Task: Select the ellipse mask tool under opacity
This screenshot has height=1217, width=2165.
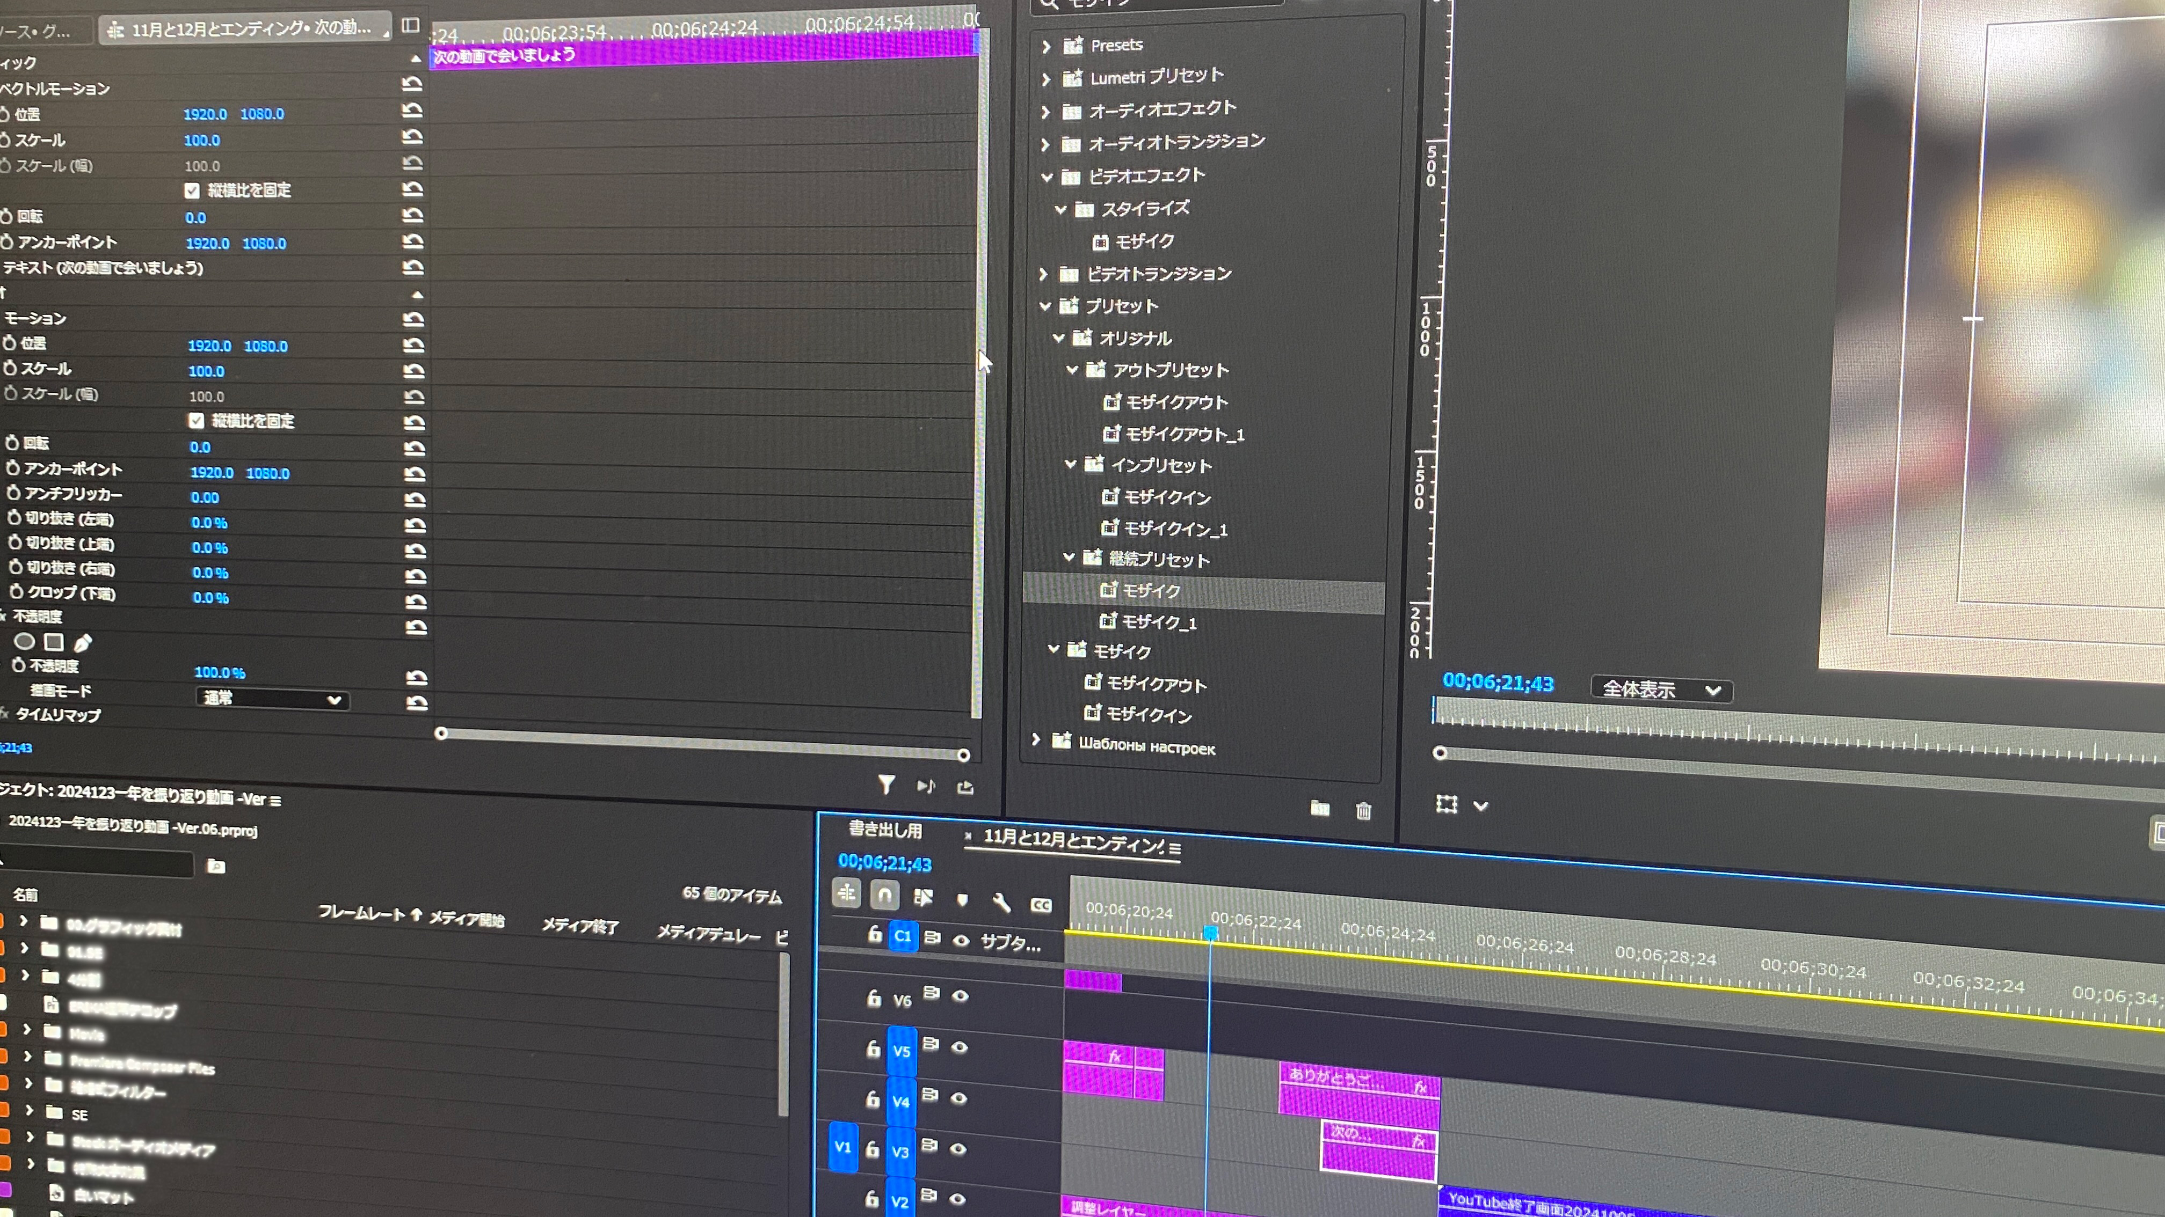Action: coord(24,642)
